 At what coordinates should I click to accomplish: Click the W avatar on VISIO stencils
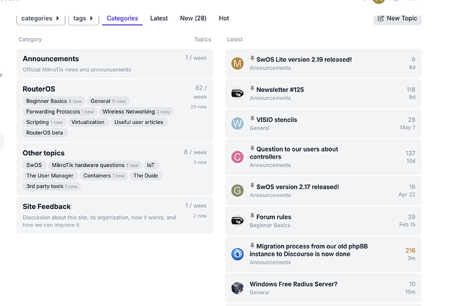click(237, 123)
